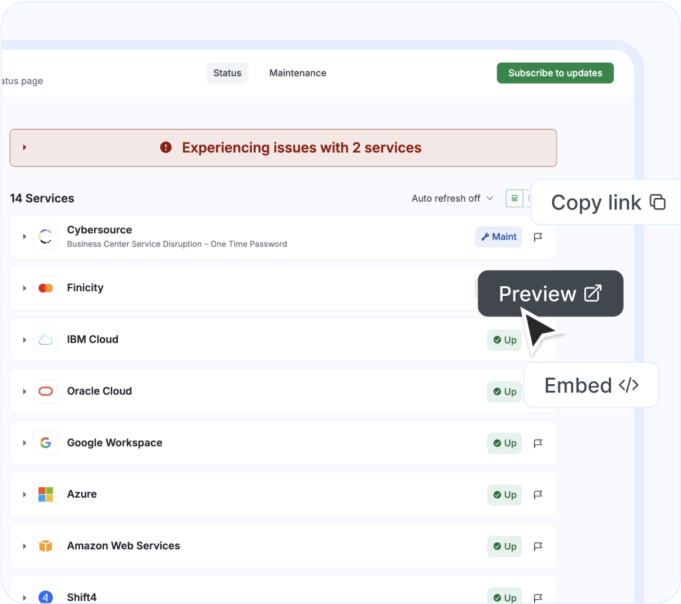Select the Google Workspace logo icon
681x604 pixels.
pos(46,443)
